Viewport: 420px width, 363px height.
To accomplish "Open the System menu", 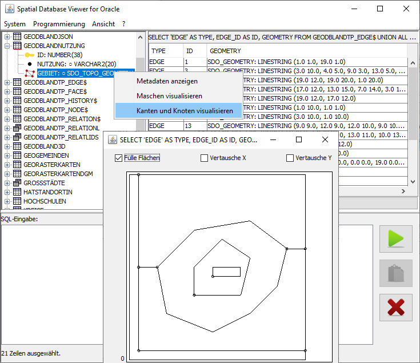I will pos(15,24).
